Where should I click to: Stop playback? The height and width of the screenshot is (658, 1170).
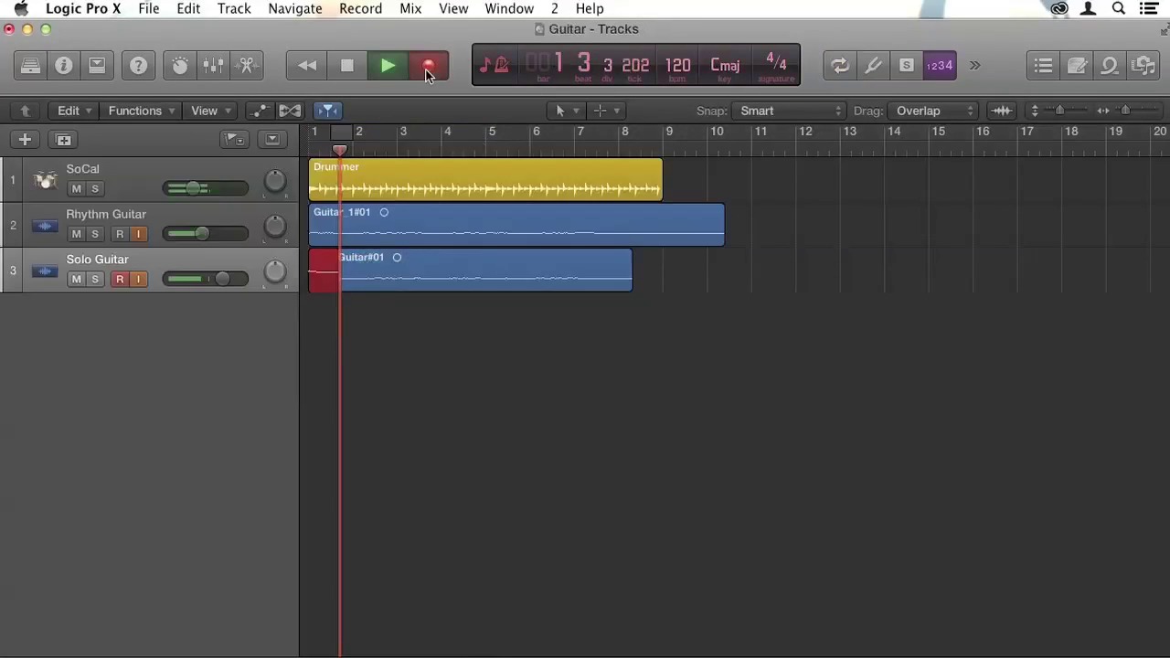[346, 65]
